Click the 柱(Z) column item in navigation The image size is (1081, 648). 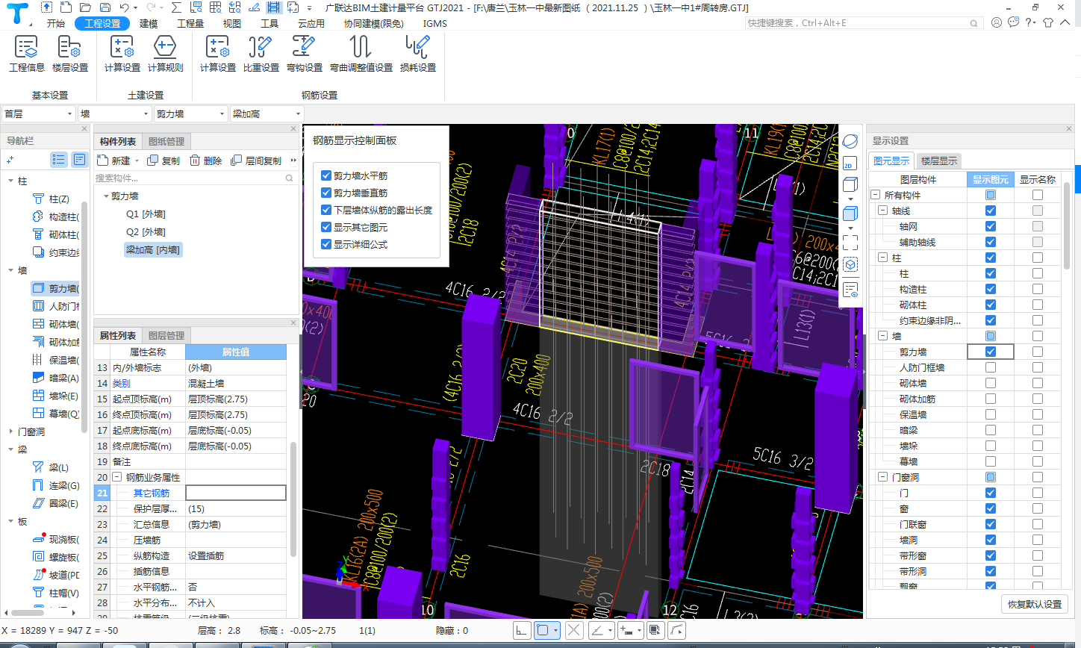52,199
